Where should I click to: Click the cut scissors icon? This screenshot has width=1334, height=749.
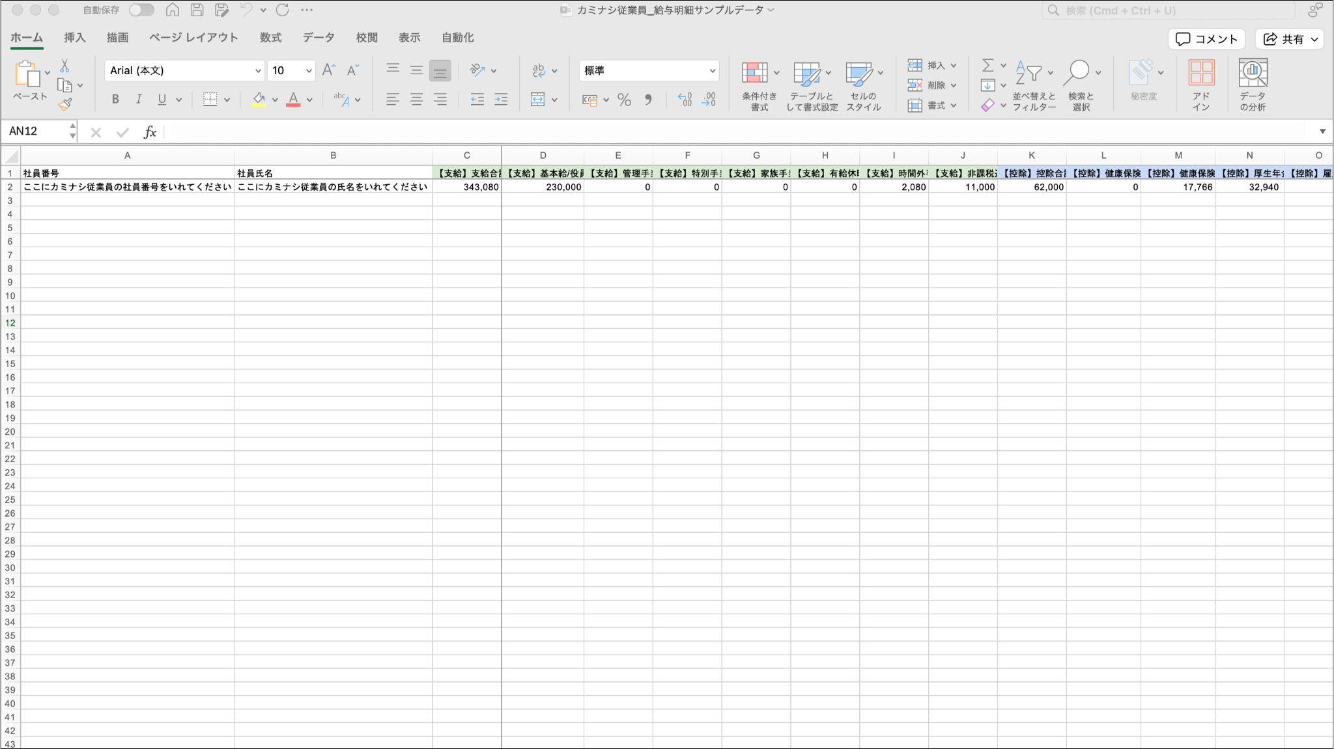point(64,66)
